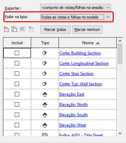Click the list scrollbar down arrow

[x=120, y=133]
